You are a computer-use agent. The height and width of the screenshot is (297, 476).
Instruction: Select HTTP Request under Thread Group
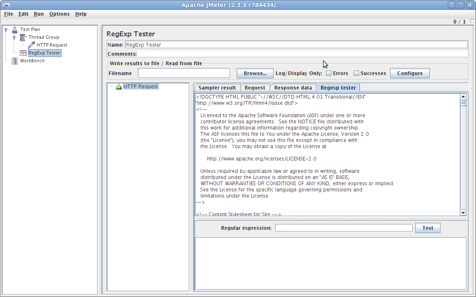point(52,45)
